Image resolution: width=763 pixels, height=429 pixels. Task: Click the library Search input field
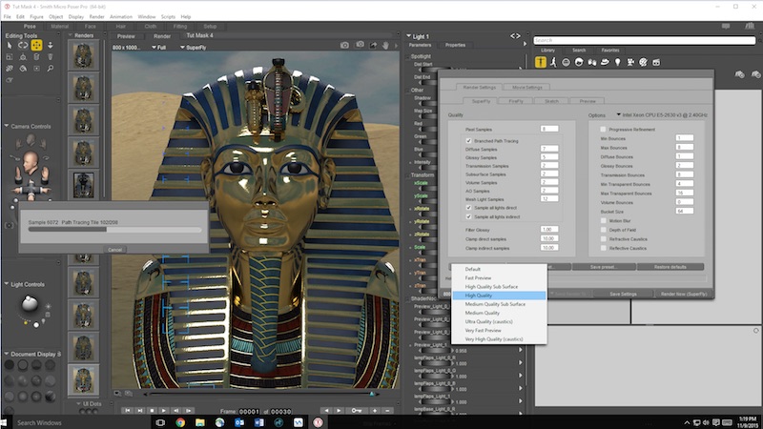[x=645, y=40]
